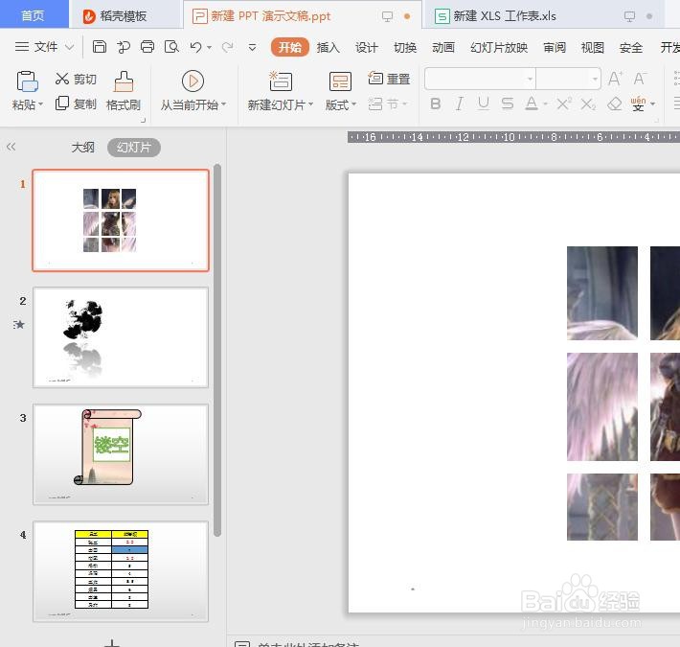Collapse the slide panel with double chevron
The width and height of the screenshot is (680, 647).
(x=11, y=147)
